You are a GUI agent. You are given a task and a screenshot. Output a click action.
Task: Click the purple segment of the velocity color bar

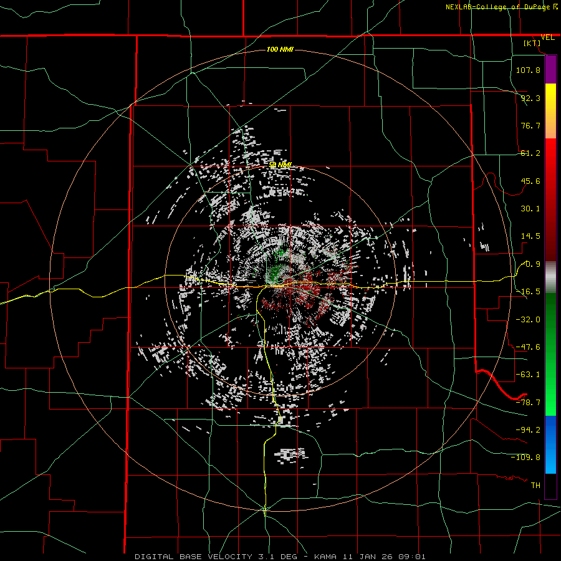click(550, 70)
